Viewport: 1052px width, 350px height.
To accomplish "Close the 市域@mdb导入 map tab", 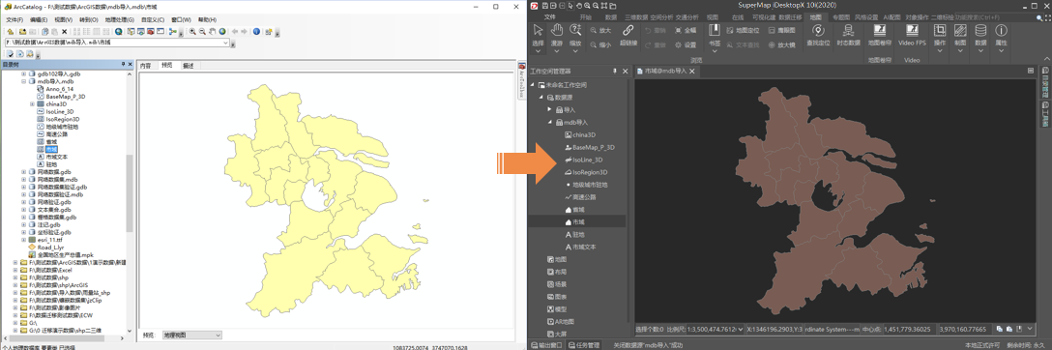I will [x=691, y=72].
